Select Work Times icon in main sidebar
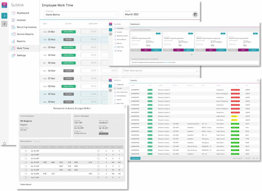Viewport: 262px width, 191px height. (13, 48)
